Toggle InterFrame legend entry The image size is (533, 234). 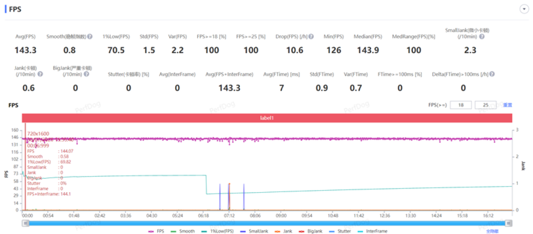click(x=372, y=231)
